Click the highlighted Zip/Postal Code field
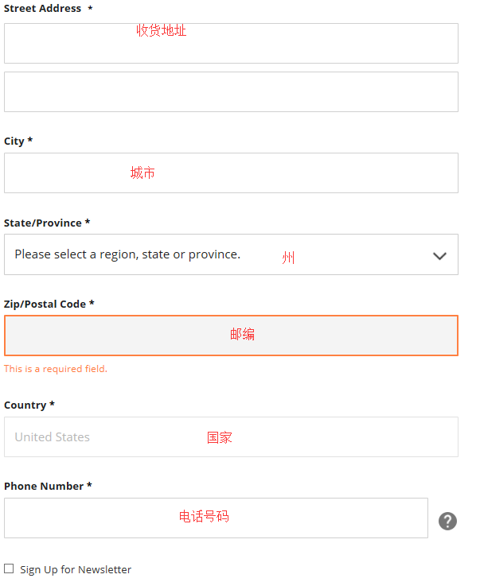 tap(231, 336)
